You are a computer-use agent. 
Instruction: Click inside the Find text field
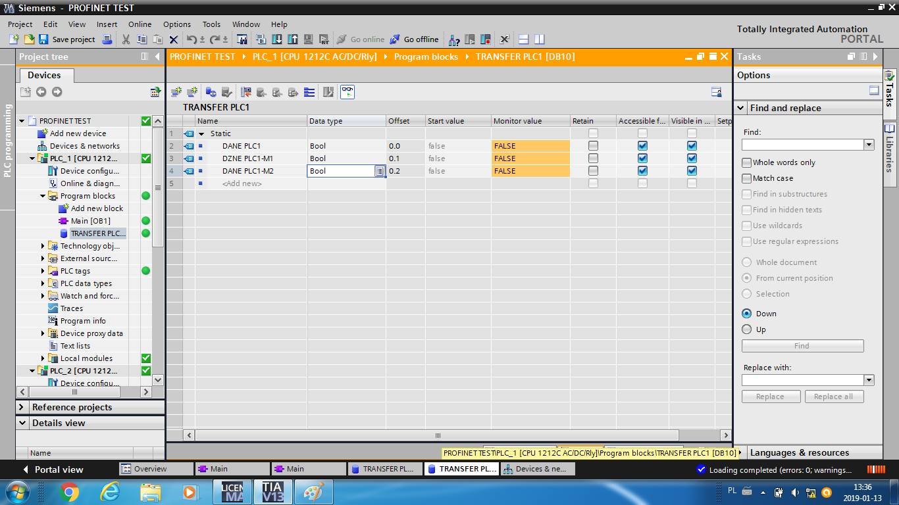point(803,145)
